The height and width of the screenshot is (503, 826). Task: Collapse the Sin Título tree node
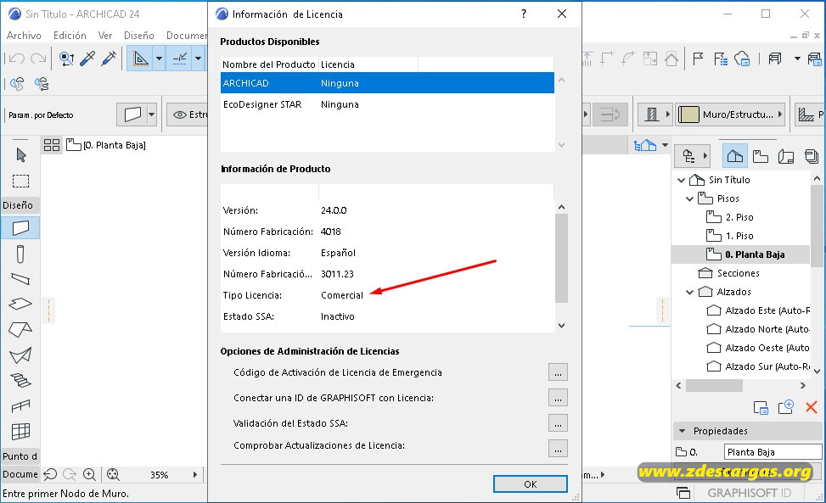[x=681, y=180]
